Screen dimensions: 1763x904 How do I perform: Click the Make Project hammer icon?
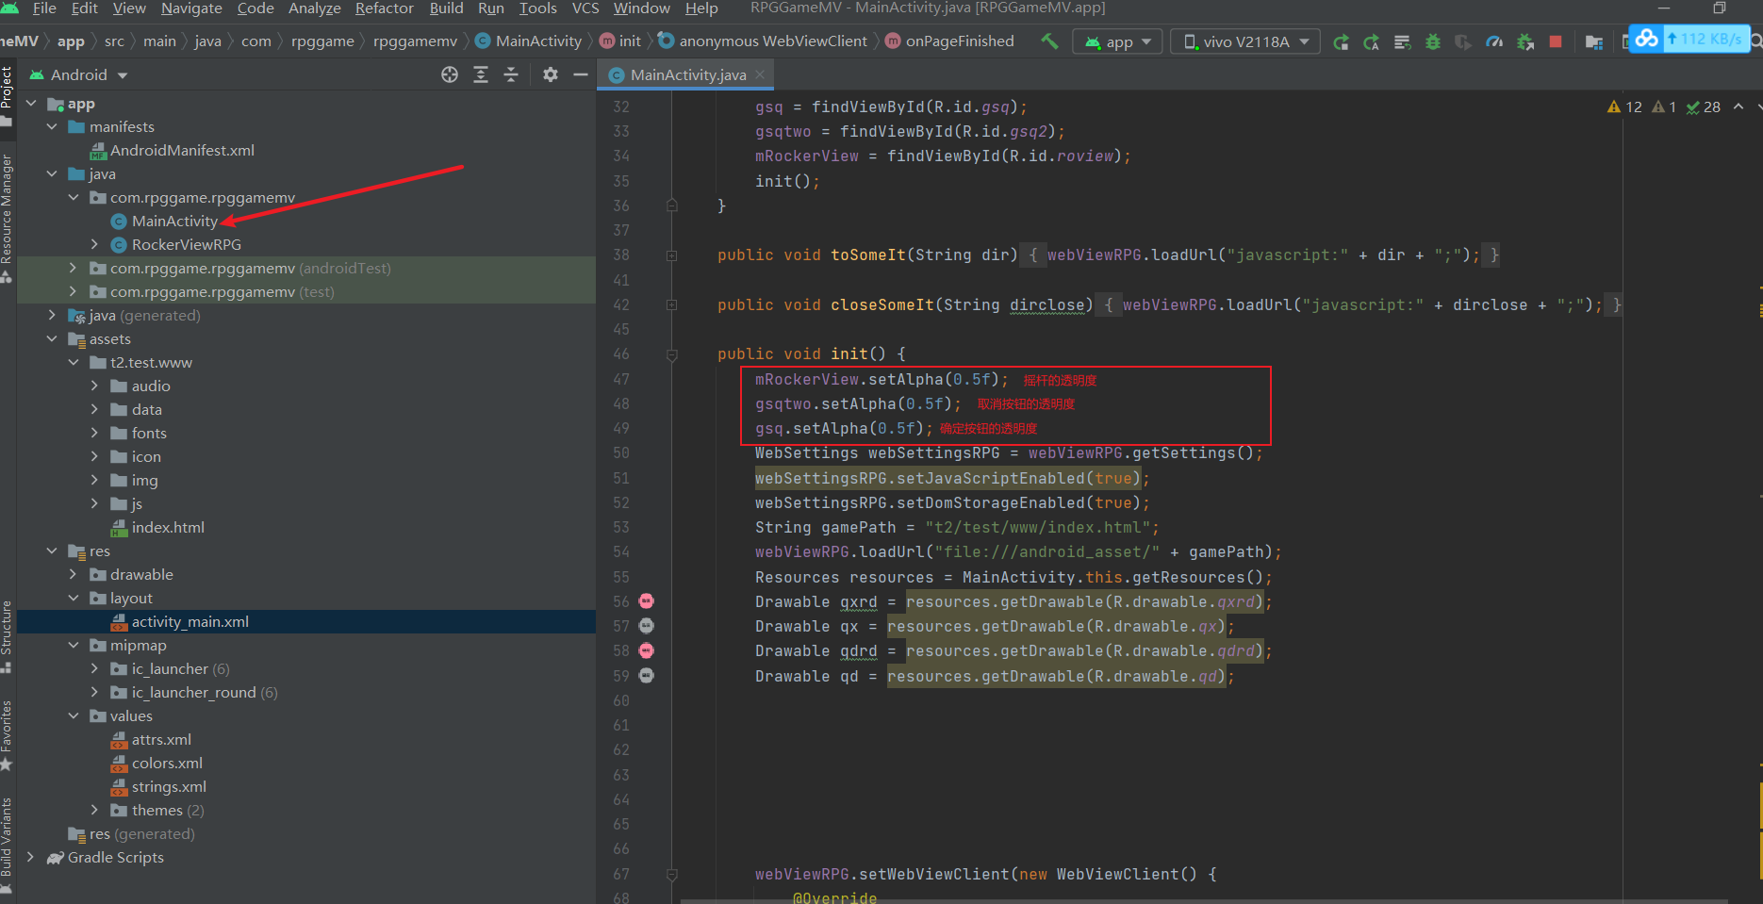(1048, 41)
